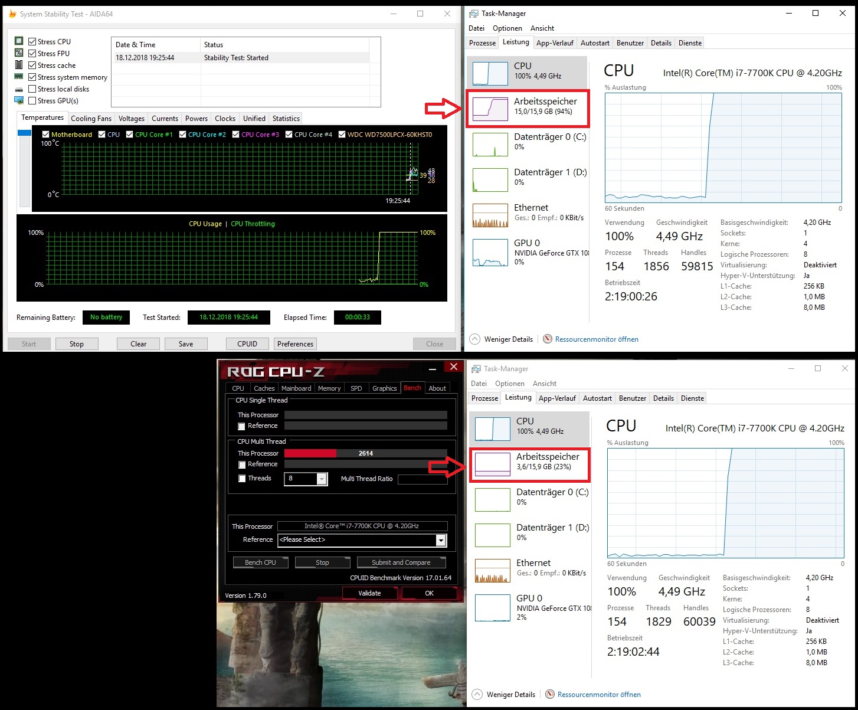Click CPUID button in AIDA64

pyautogui.click(x=247, y=343)
